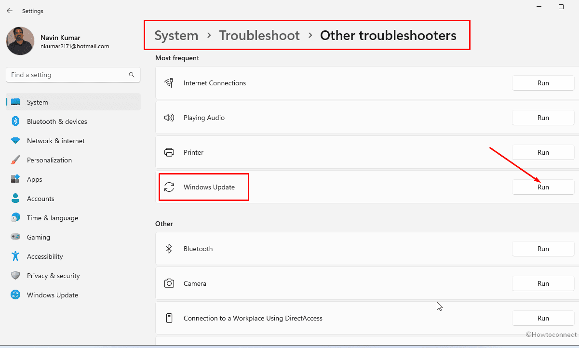Open Network & internet settings
Viewport: 579px width, 348px height.
tap(73, 141)
